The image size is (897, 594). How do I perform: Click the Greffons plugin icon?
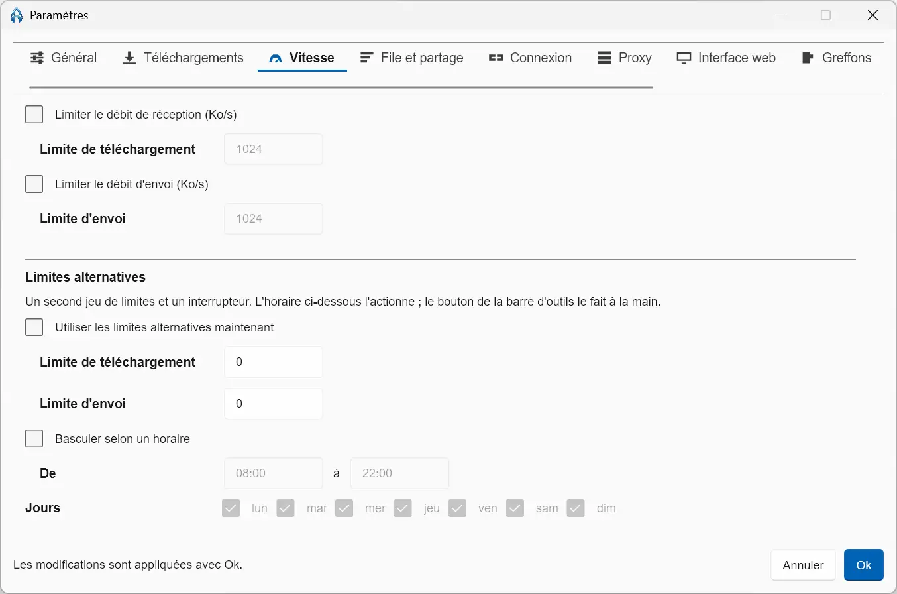pyautogui.click(x=808, y=58)
